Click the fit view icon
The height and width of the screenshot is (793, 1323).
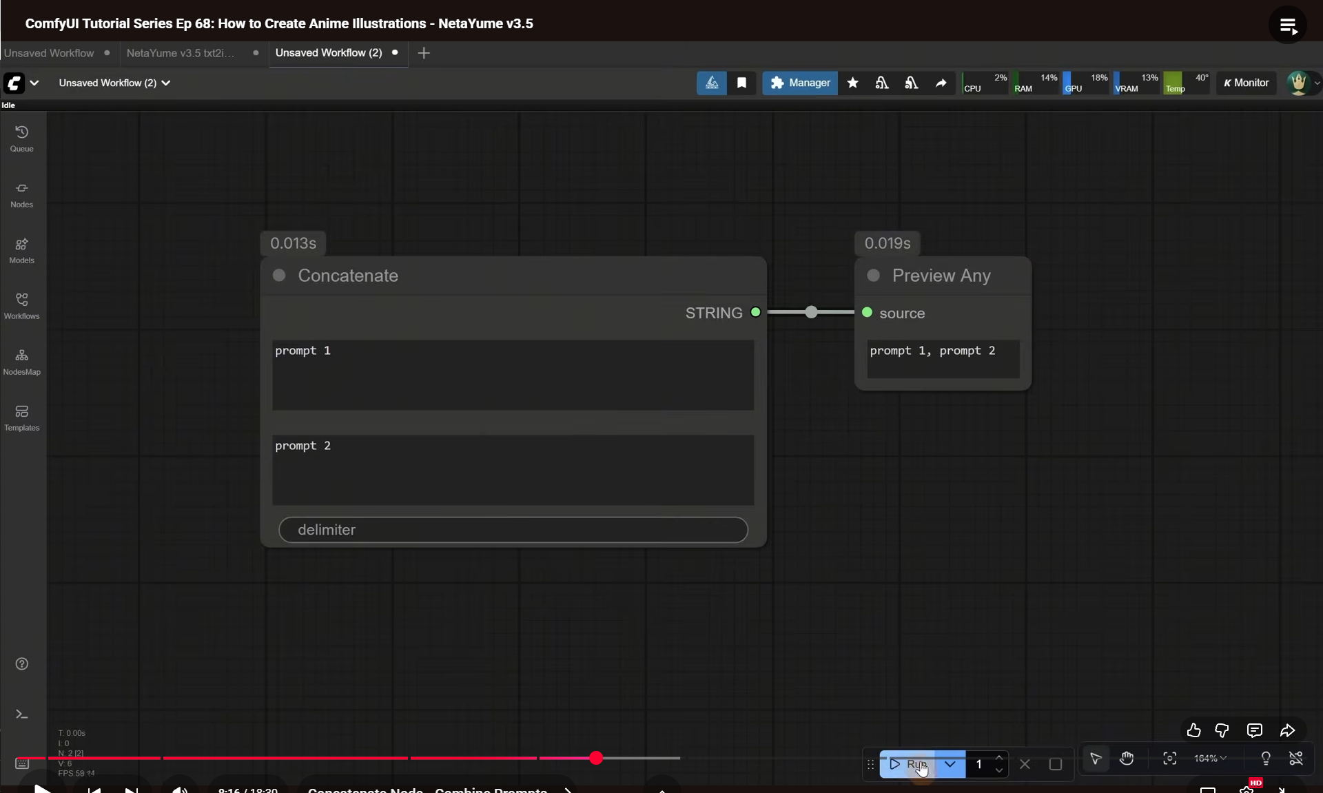coord(1169,759)
